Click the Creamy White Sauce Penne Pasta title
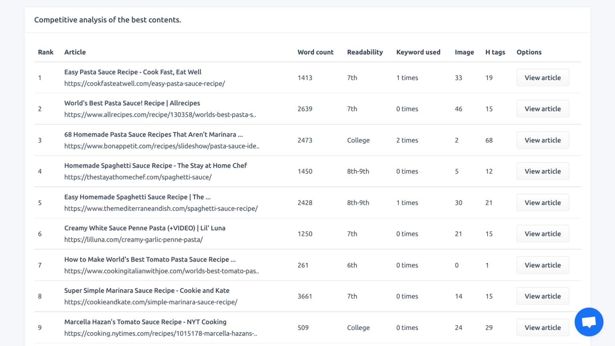The height and width of the screenshot is (346, 615). coord(145,228)
